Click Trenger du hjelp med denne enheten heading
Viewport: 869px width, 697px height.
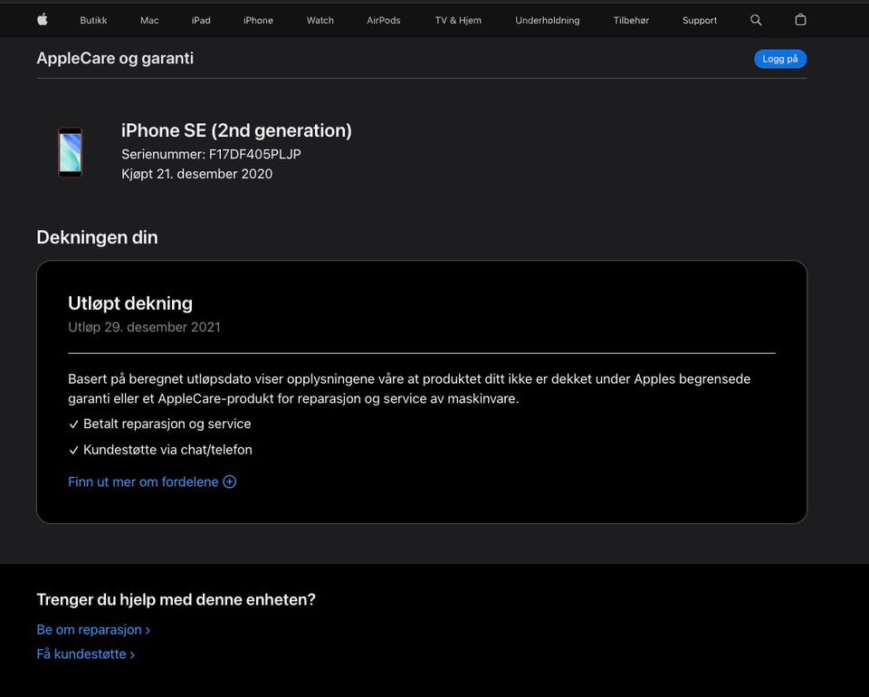pos(176,599)
